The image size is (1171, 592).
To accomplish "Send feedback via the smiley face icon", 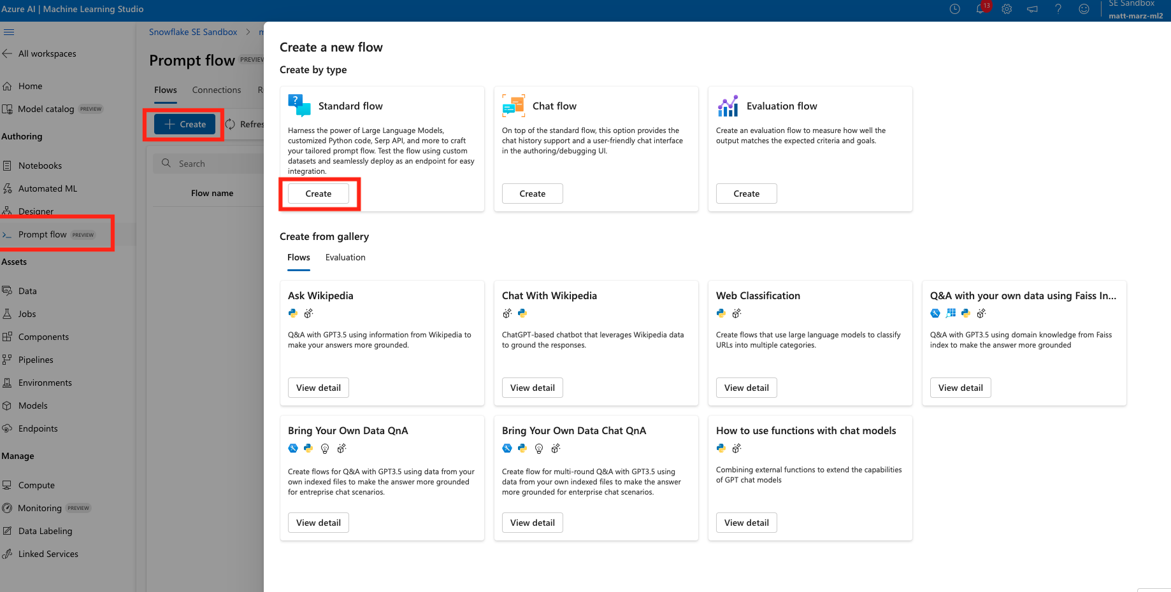I will [x=1084, y=9].
